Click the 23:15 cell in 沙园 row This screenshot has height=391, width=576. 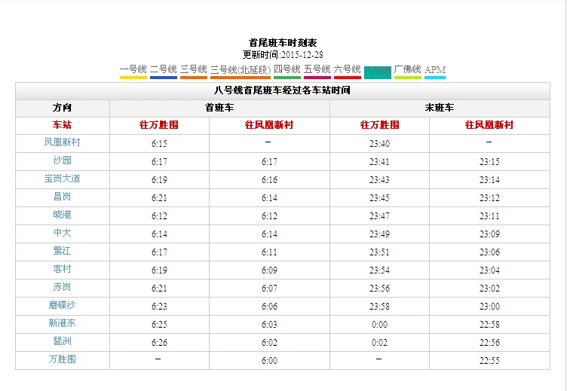[489, 161]
